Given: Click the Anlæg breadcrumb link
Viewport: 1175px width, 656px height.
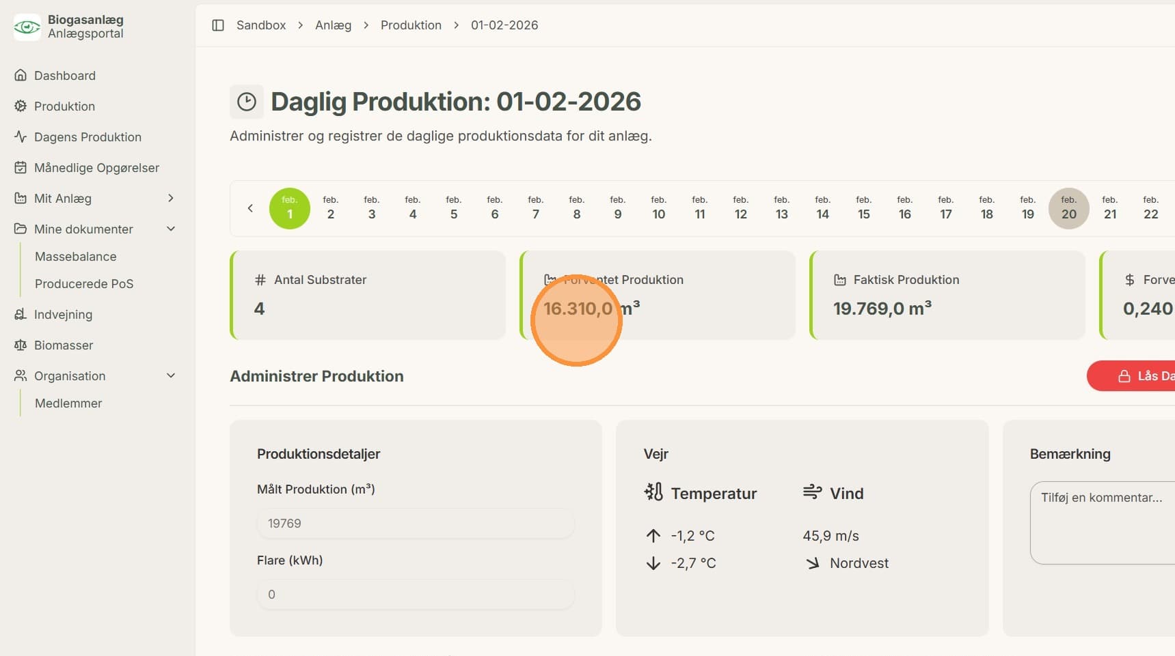Looking at the screenshot, I should pyautogui.click(x=333, y=25).
